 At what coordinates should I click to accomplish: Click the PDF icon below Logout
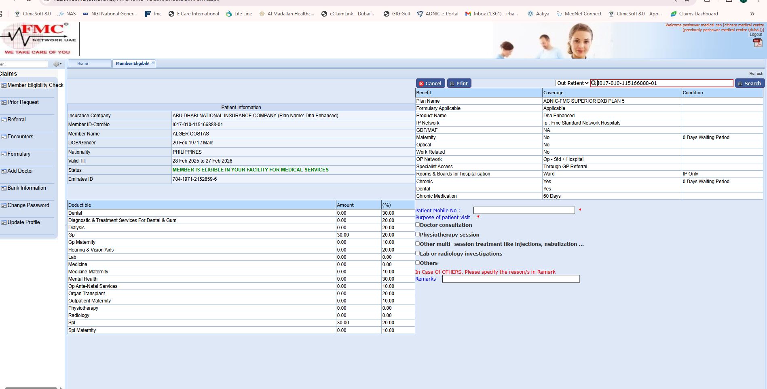point(757,42)
